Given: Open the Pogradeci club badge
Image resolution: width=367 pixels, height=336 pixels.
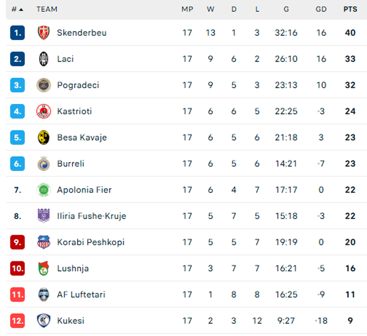Looking at the screenshot, I should (44, 85).
